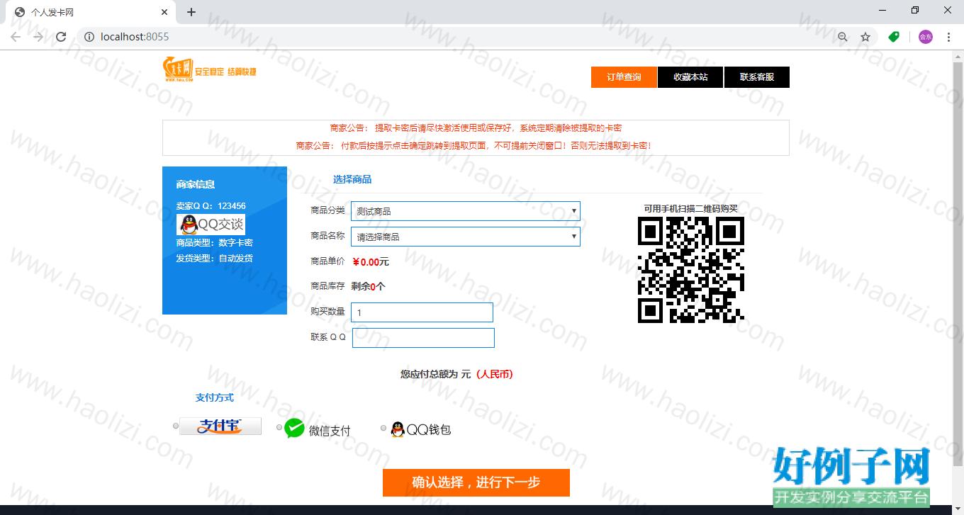Viewport: 964px width, 515px height.
Task: Open the 订单查询 menu item
Action: [x=624, y=77]
